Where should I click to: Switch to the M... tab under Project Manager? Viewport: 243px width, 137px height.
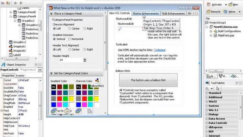pyautogui.click(x=223, y=76)
